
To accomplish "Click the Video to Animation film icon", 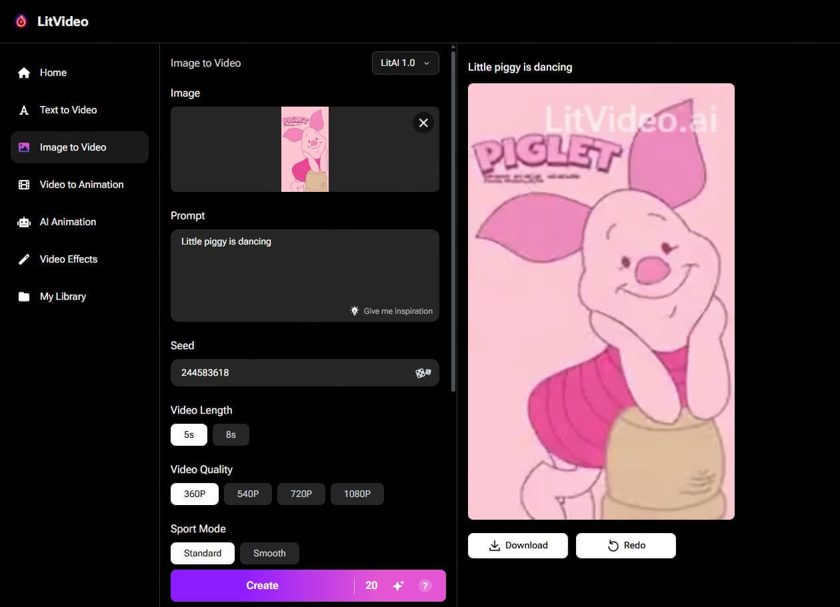I will point(24,185).
